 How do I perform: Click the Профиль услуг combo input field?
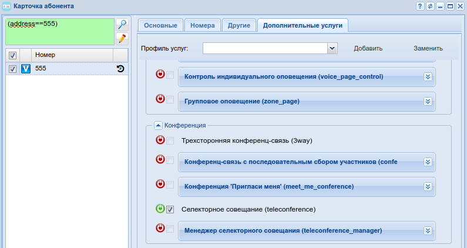click(265, 48)
